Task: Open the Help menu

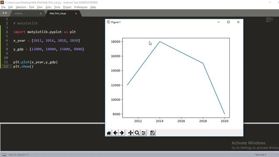Action: point(93,7)
